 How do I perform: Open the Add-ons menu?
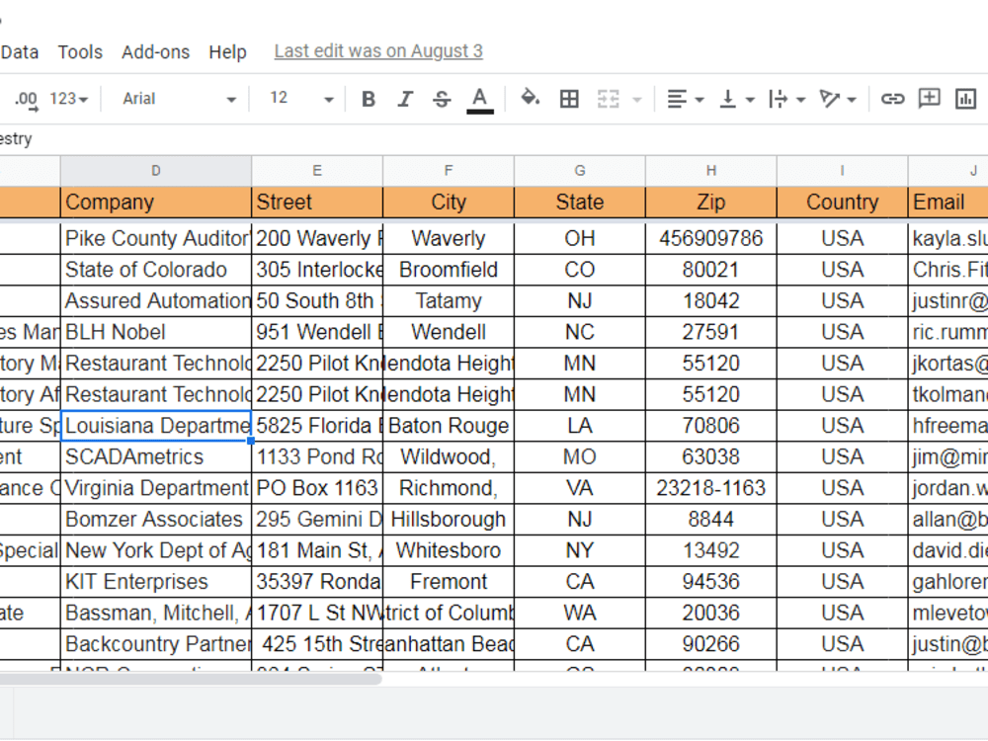click(x=156, y=51)
